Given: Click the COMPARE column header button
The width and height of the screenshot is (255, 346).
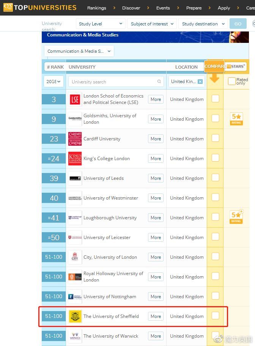Looking at the screenshot, I should (214, 66).
